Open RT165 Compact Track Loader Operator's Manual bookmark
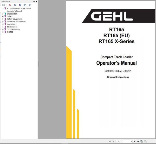This screenshot has height=144, width=156. (19, 10)
